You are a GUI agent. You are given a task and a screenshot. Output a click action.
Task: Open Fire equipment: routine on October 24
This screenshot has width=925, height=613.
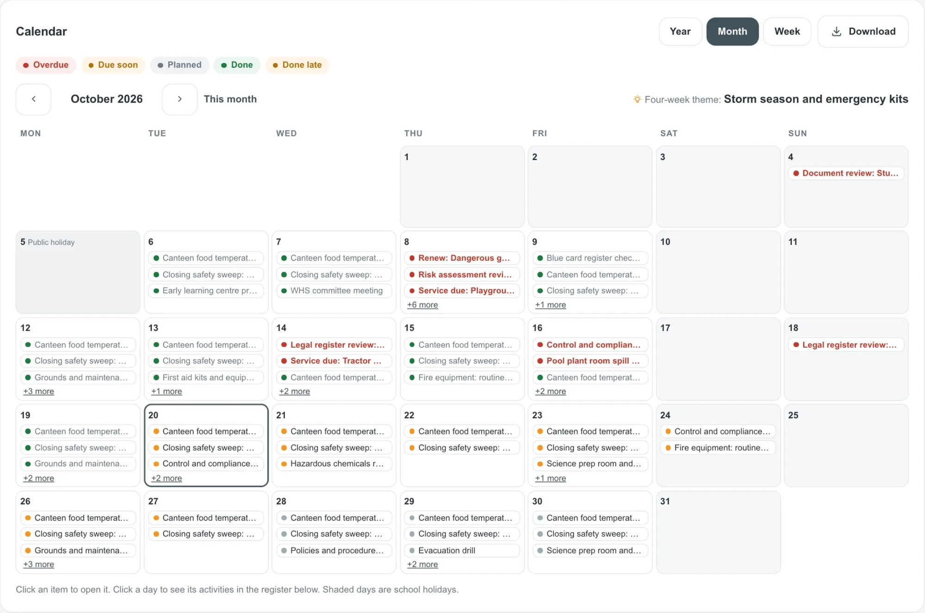(718, 447)
